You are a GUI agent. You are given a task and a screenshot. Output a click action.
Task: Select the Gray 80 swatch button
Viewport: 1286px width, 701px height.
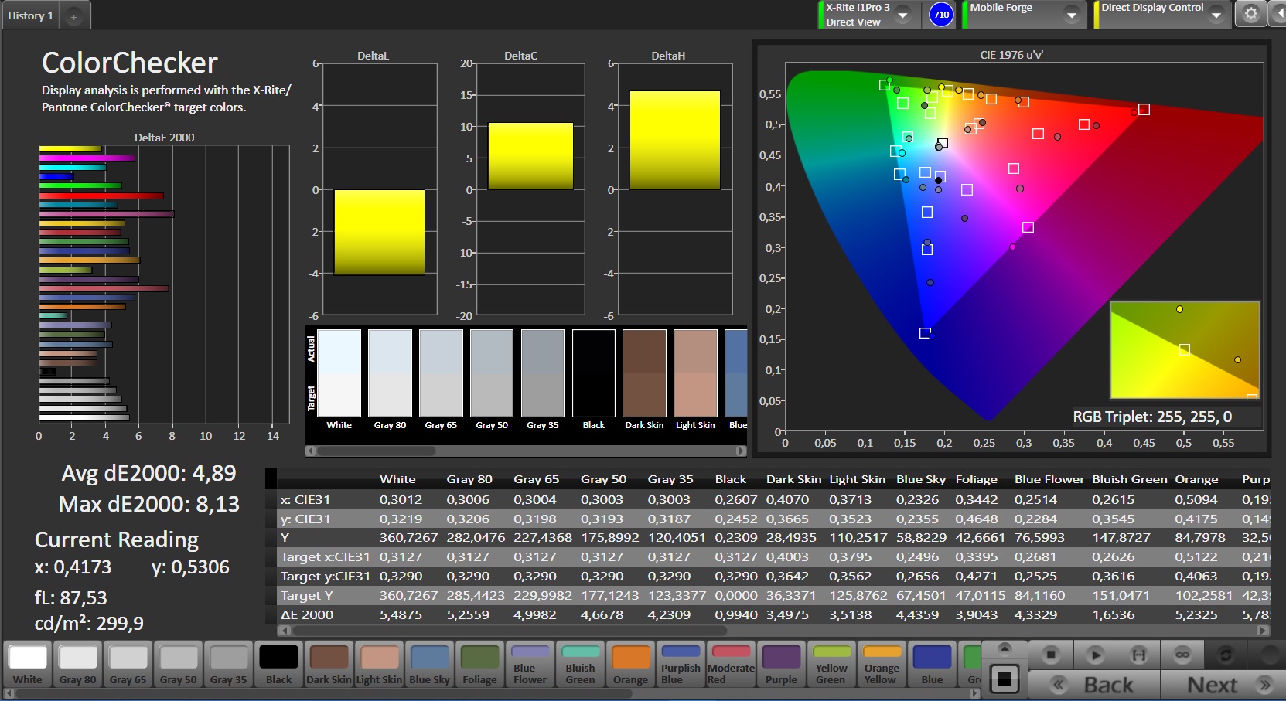coord(78,664)
